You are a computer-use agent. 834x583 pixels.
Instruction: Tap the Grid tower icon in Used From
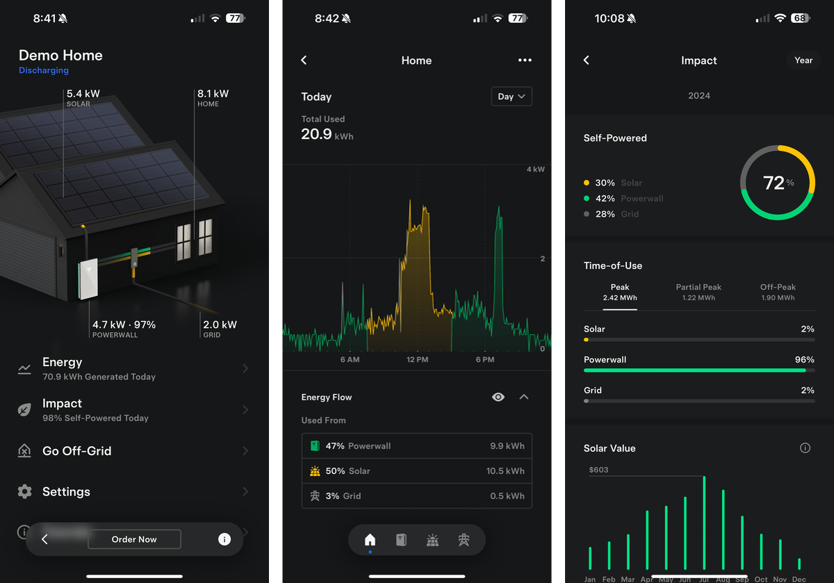click(x=315, y=496)
